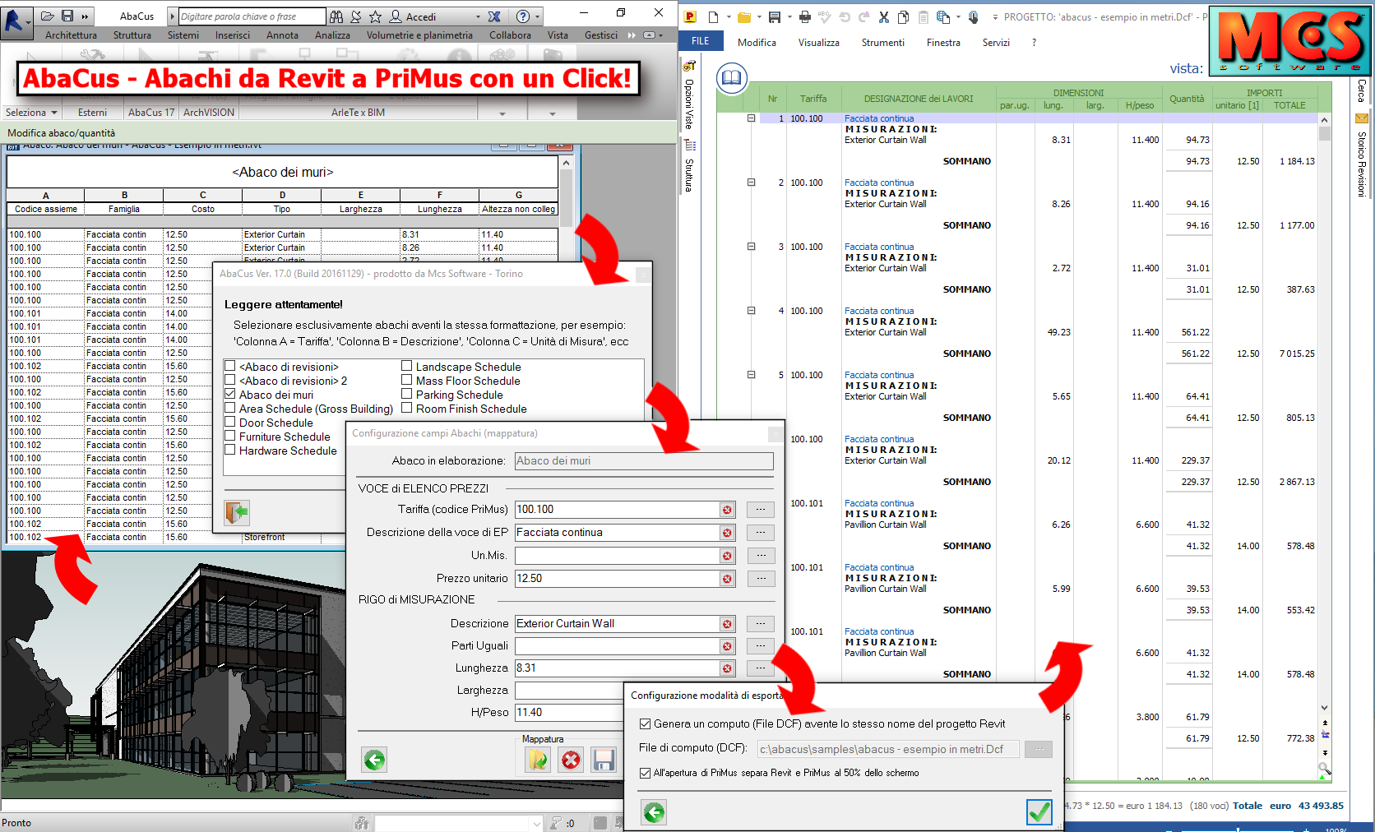Collapse row 5 in PriMus table
Screen dimensions: 1375x832
point(751,375)
